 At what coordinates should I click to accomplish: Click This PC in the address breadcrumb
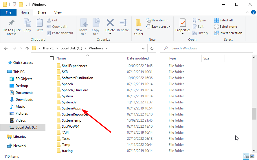coord(48,48)
